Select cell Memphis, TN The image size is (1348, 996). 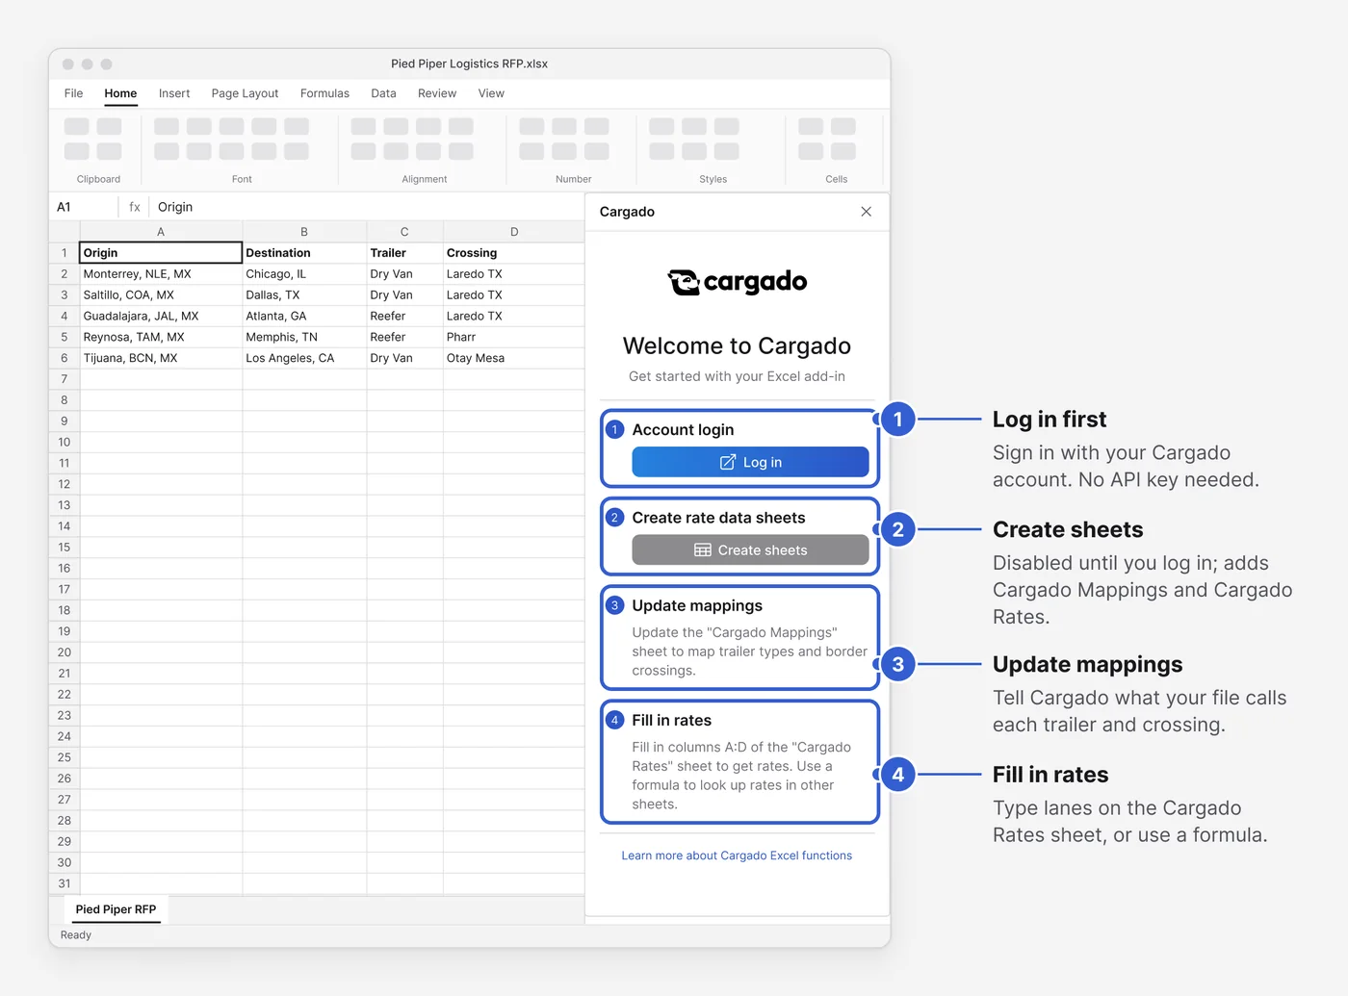point(304,337)
